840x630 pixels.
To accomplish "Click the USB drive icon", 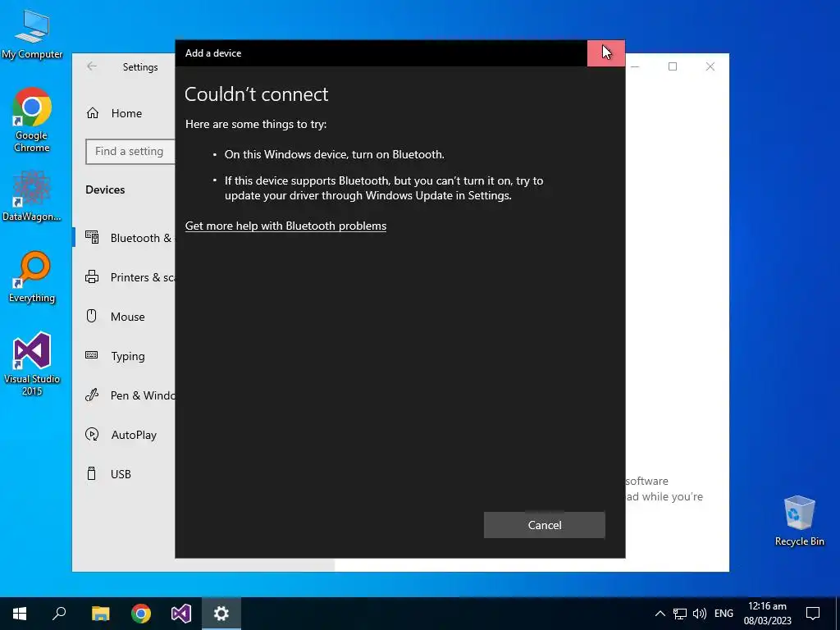I will [92, 473].
